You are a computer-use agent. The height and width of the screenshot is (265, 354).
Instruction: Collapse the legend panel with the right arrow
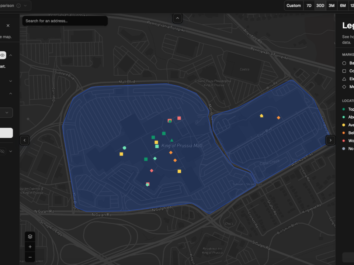point(330,140)
